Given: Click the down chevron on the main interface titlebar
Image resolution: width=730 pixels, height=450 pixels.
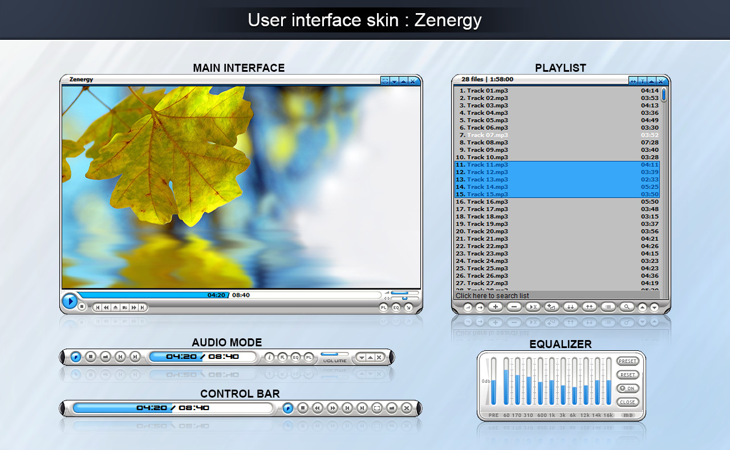Looking at the screenshot, I should [395, 81].
